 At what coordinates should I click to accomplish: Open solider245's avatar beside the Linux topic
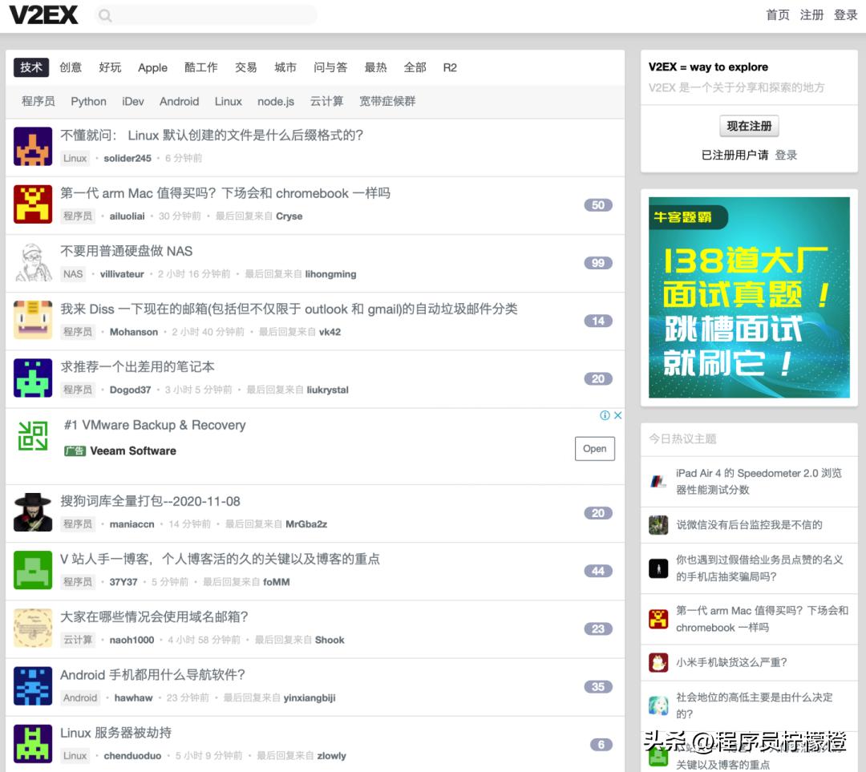[x=32, y=147]
